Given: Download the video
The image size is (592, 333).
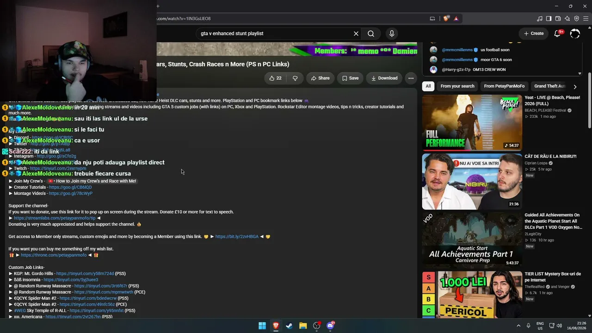Looking at the screenshot, I should point(384,78).
